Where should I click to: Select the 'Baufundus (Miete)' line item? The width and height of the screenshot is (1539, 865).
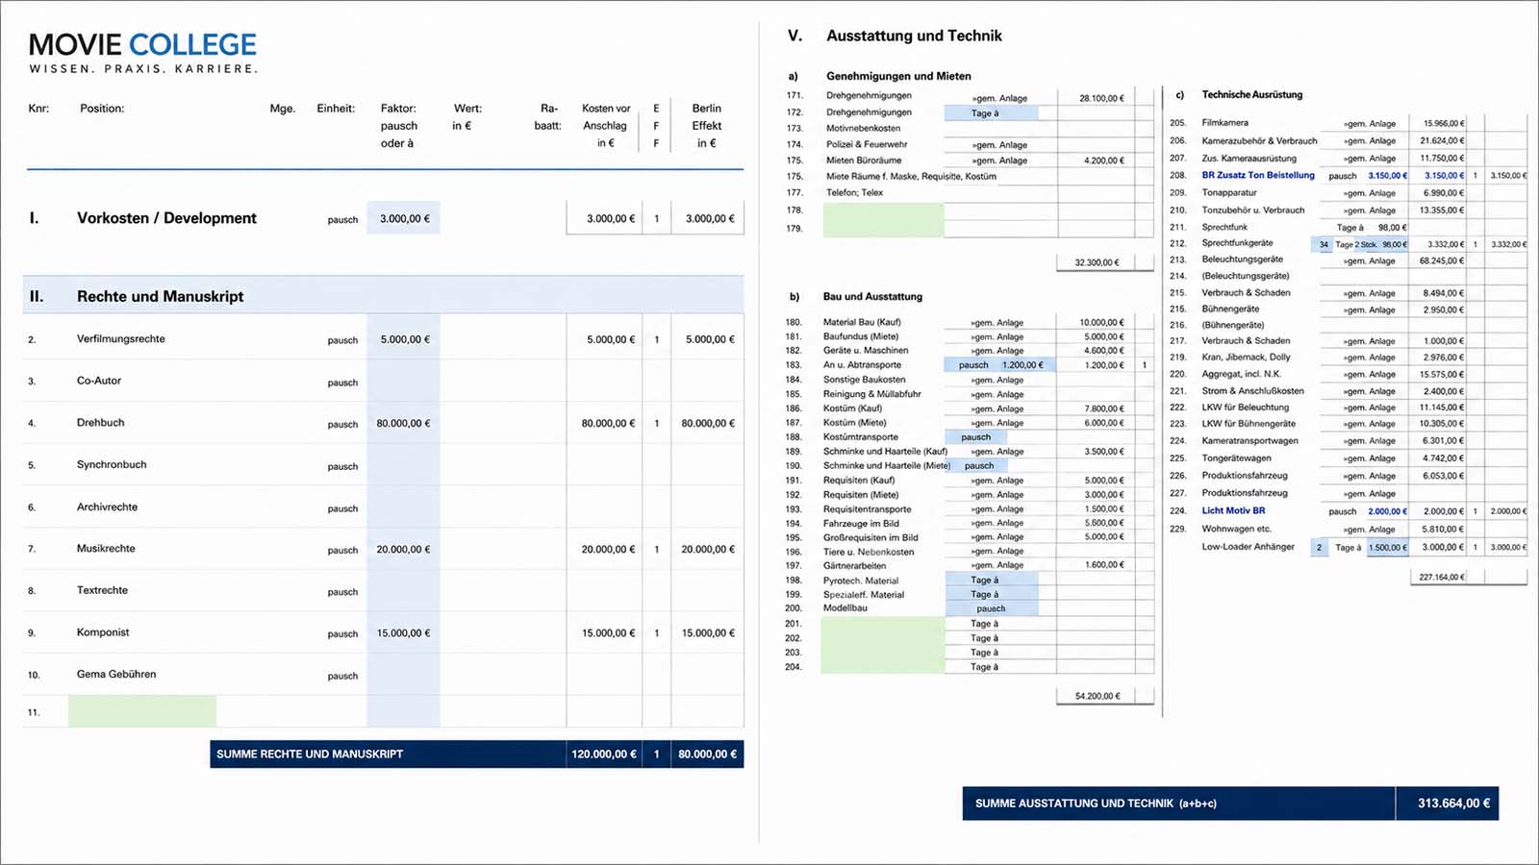861,336
